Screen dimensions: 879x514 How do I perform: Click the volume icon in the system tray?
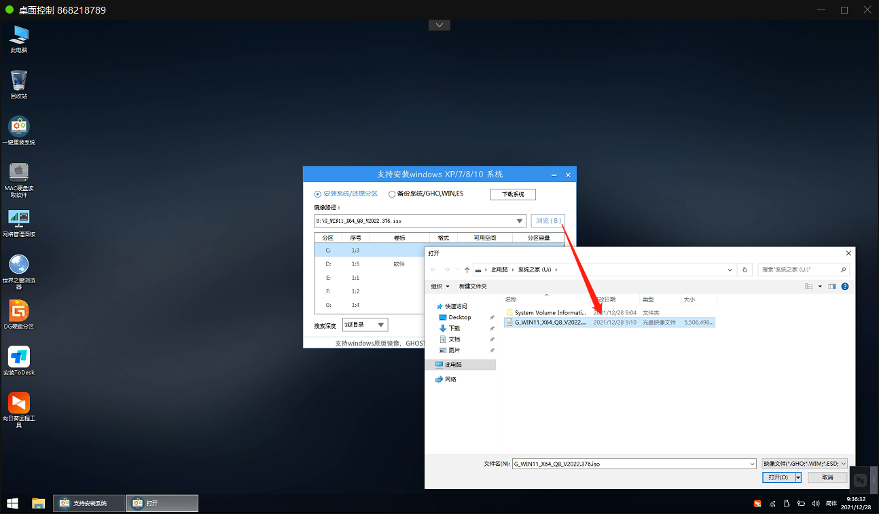pyautogui.click(x=814, y=503)
